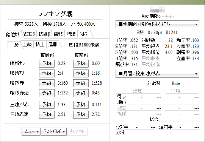The width and height of the screenshot is (205, 142).
Task: Select the 上級 lobby tab
Action: (x=27, y=45)
